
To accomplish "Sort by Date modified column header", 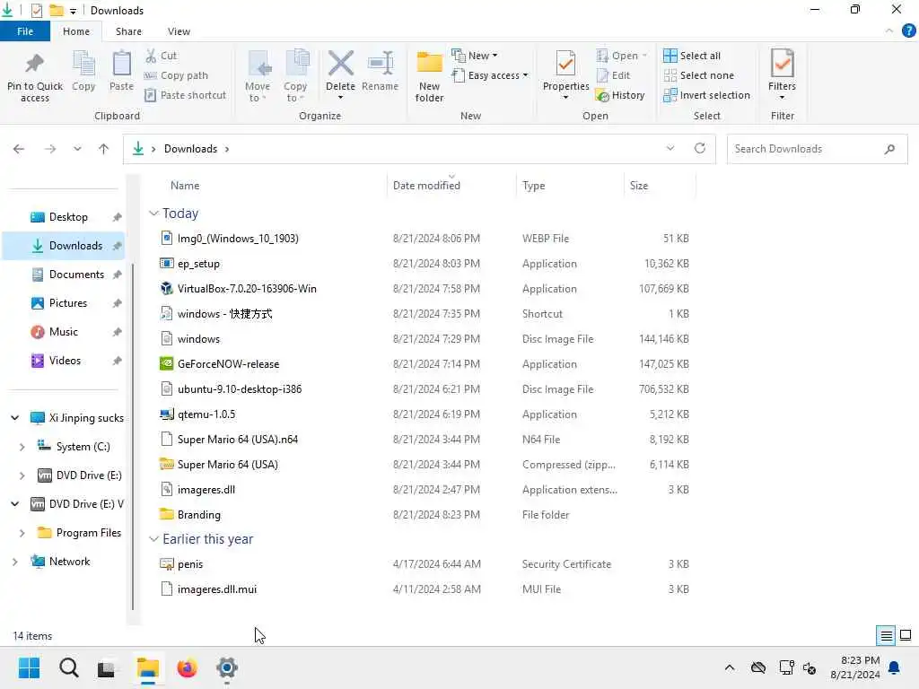I will pyautogui.click(x=426, y=185).
